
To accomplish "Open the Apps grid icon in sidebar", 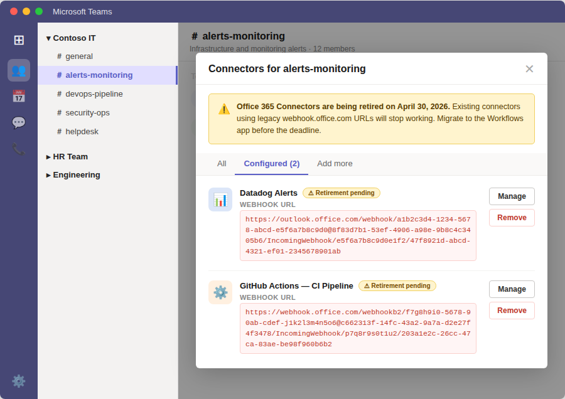I will [19, 40].
